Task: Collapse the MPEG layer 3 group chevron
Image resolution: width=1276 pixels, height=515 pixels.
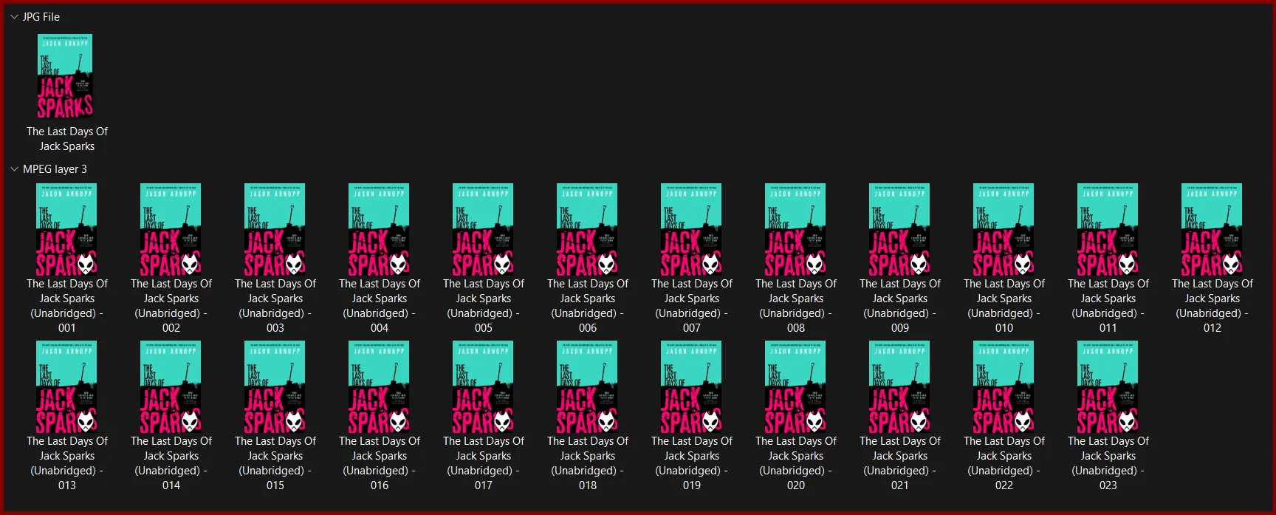Action: coord(14,169)
